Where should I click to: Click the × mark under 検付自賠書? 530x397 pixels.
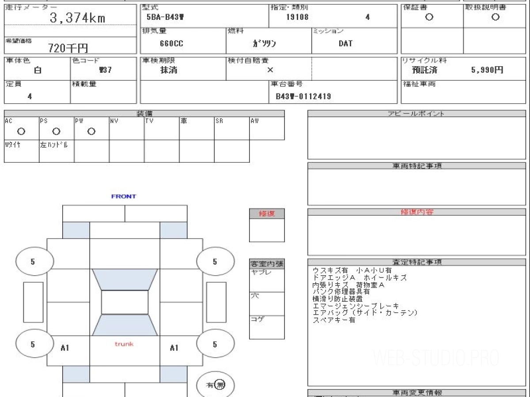coord(270,70)
